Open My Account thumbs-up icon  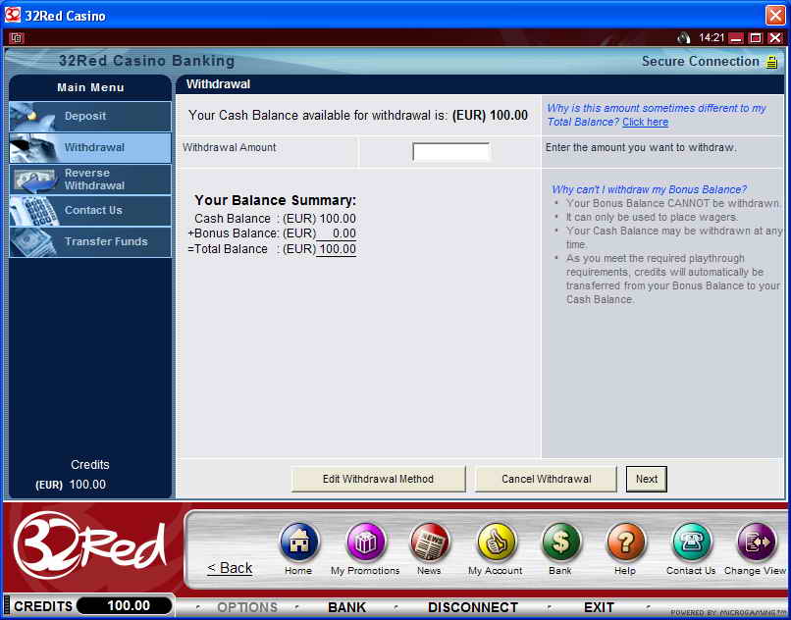(496, 542)
